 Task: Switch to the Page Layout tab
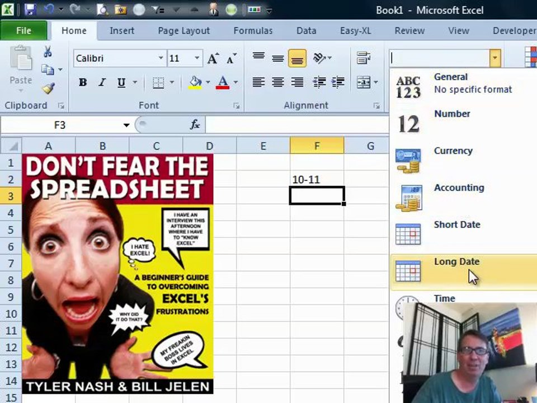tap(184, 30)
